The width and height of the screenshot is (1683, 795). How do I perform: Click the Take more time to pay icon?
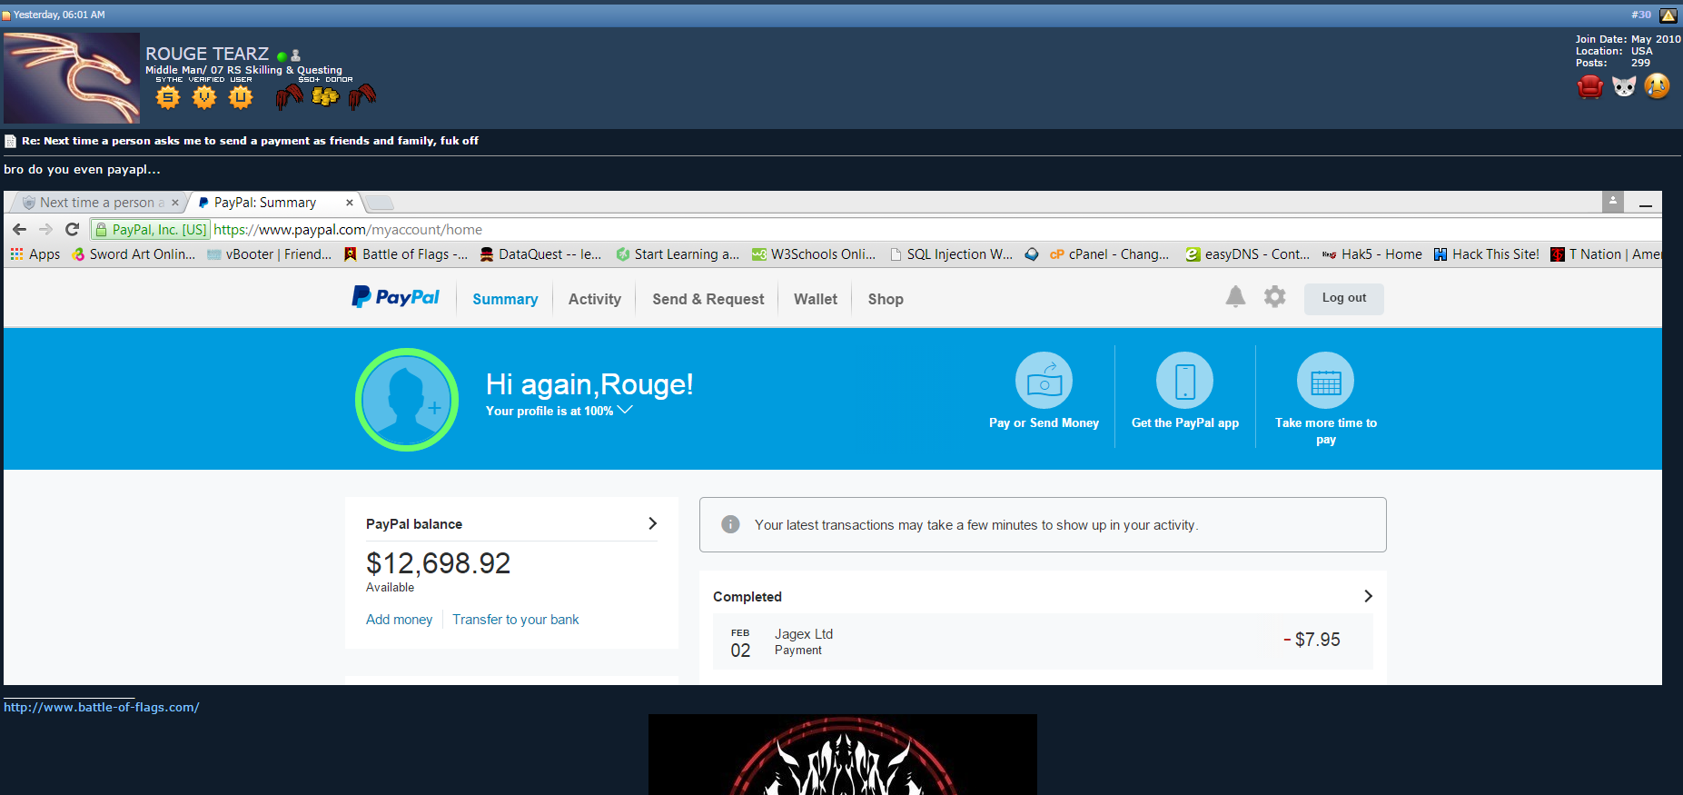(x=1325, y=380)
